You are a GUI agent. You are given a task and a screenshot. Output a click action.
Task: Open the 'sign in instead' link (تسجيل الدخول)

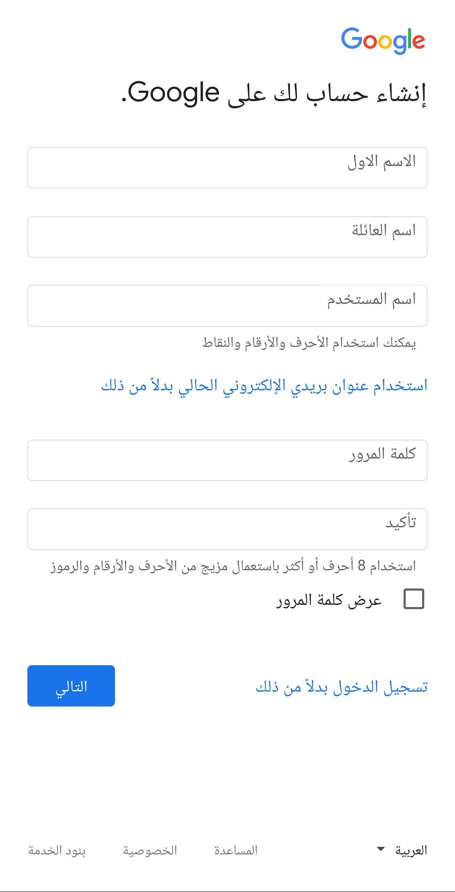click(x=341, y=687)
